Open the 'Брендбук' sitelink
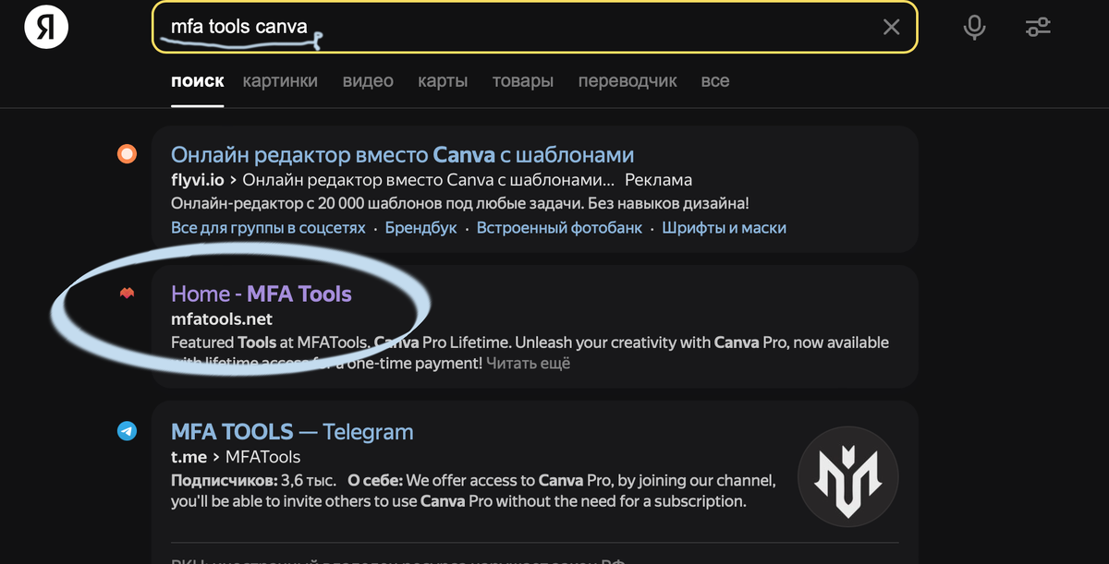This screenshot has width=1109, height=564. pos(421,227)
